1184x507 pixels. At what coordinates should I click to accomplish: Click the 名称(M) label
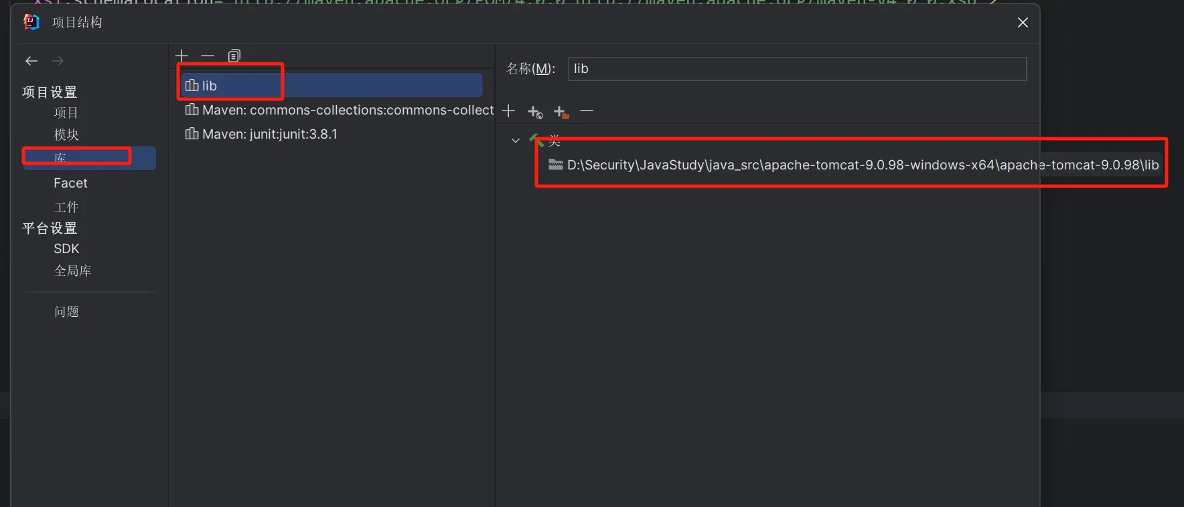(530, 69)
